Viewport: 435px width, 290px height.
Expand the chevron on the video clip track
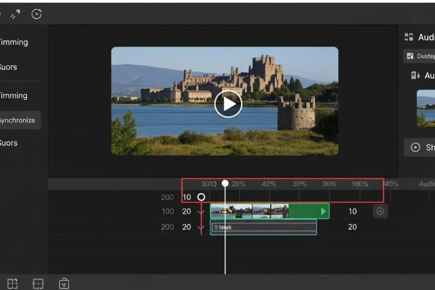click(201, 211)
